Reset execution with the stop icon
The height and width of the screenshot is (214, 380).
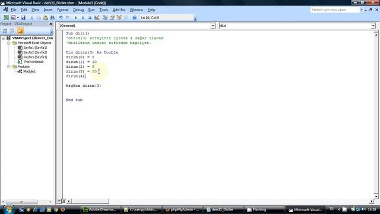[90, 17]
